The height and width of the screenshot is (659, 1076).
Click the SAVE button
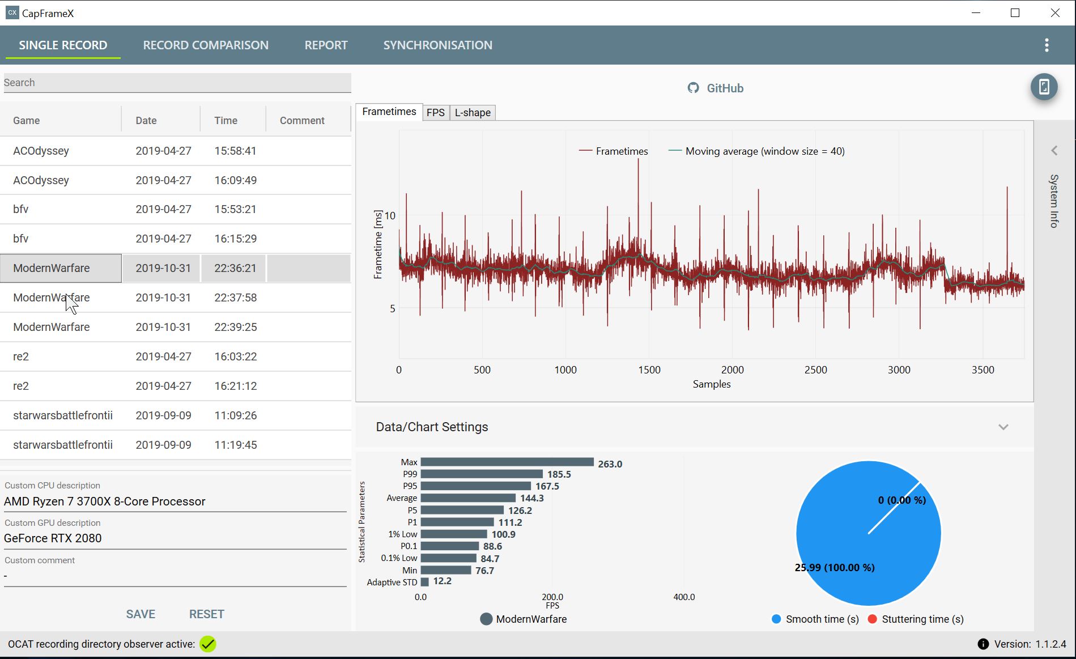coord(141,614)
